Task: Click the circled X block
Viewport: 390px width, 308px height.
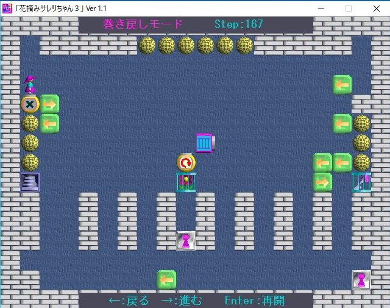Action: pyautogui.click(x=30, y=104)
